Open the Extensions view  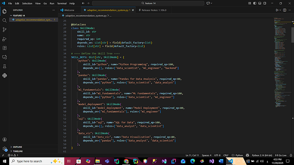point(4,48)
